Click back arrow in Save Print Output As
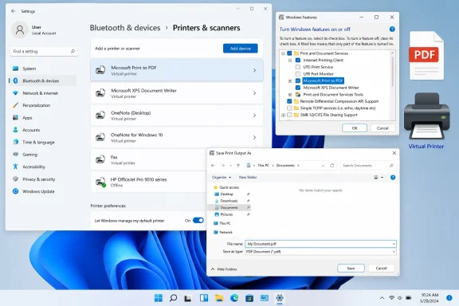Screen dimensions: 459x306 213,166
